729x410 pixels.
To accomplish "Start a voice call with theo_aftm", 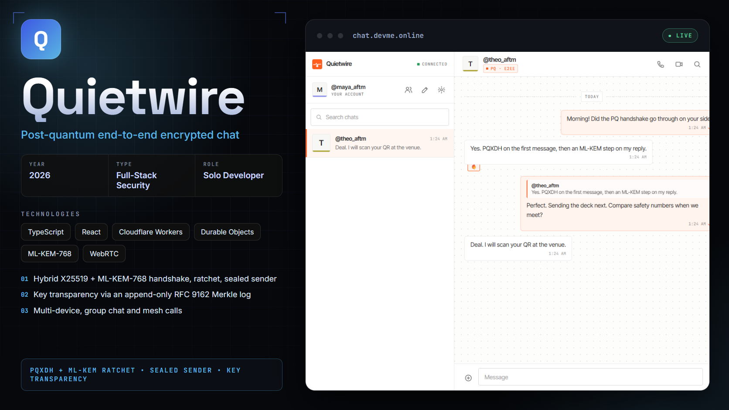I will (x=661, y=64).
